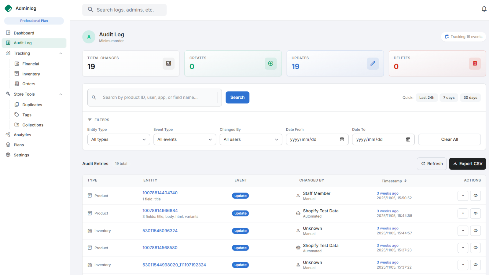Image resolution: width=489 pixels, height=275 pixels.
Task: Click the chart icon in Total Changes card
Action: coord(168,64)
